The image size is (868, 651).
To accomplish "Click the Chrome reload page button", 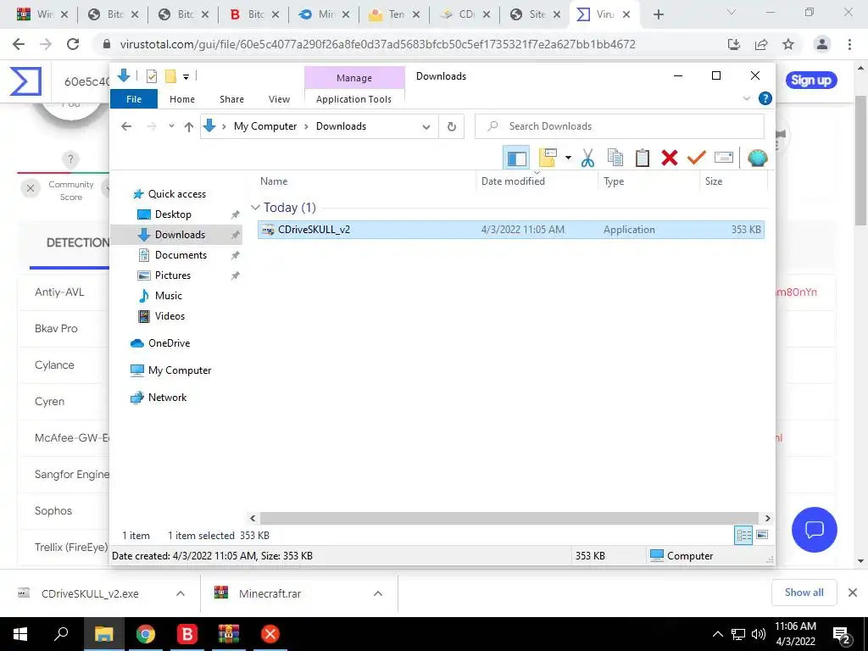I will point(73,44).
